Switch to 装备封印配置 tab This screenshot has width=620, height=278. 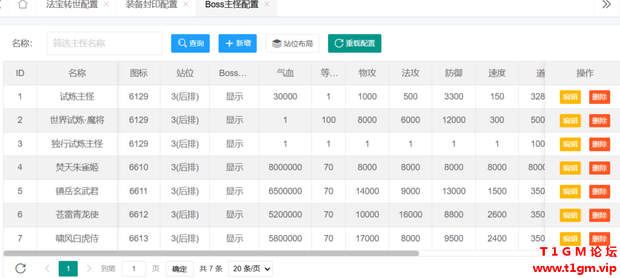point(151,5)
